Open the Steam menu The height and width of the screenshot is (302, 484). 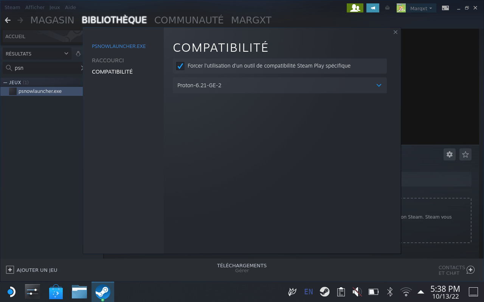coord(12,7)
